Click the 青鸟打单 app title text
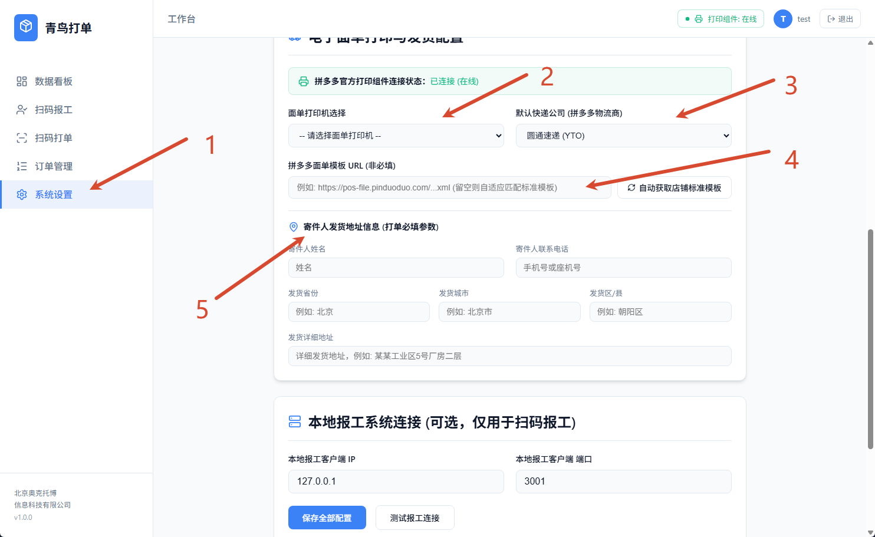Screen dimensions: 875x537 68,28
